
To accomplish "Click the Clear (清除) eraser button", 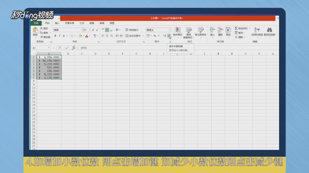I will pyautogui.click(x=239, y=37).
